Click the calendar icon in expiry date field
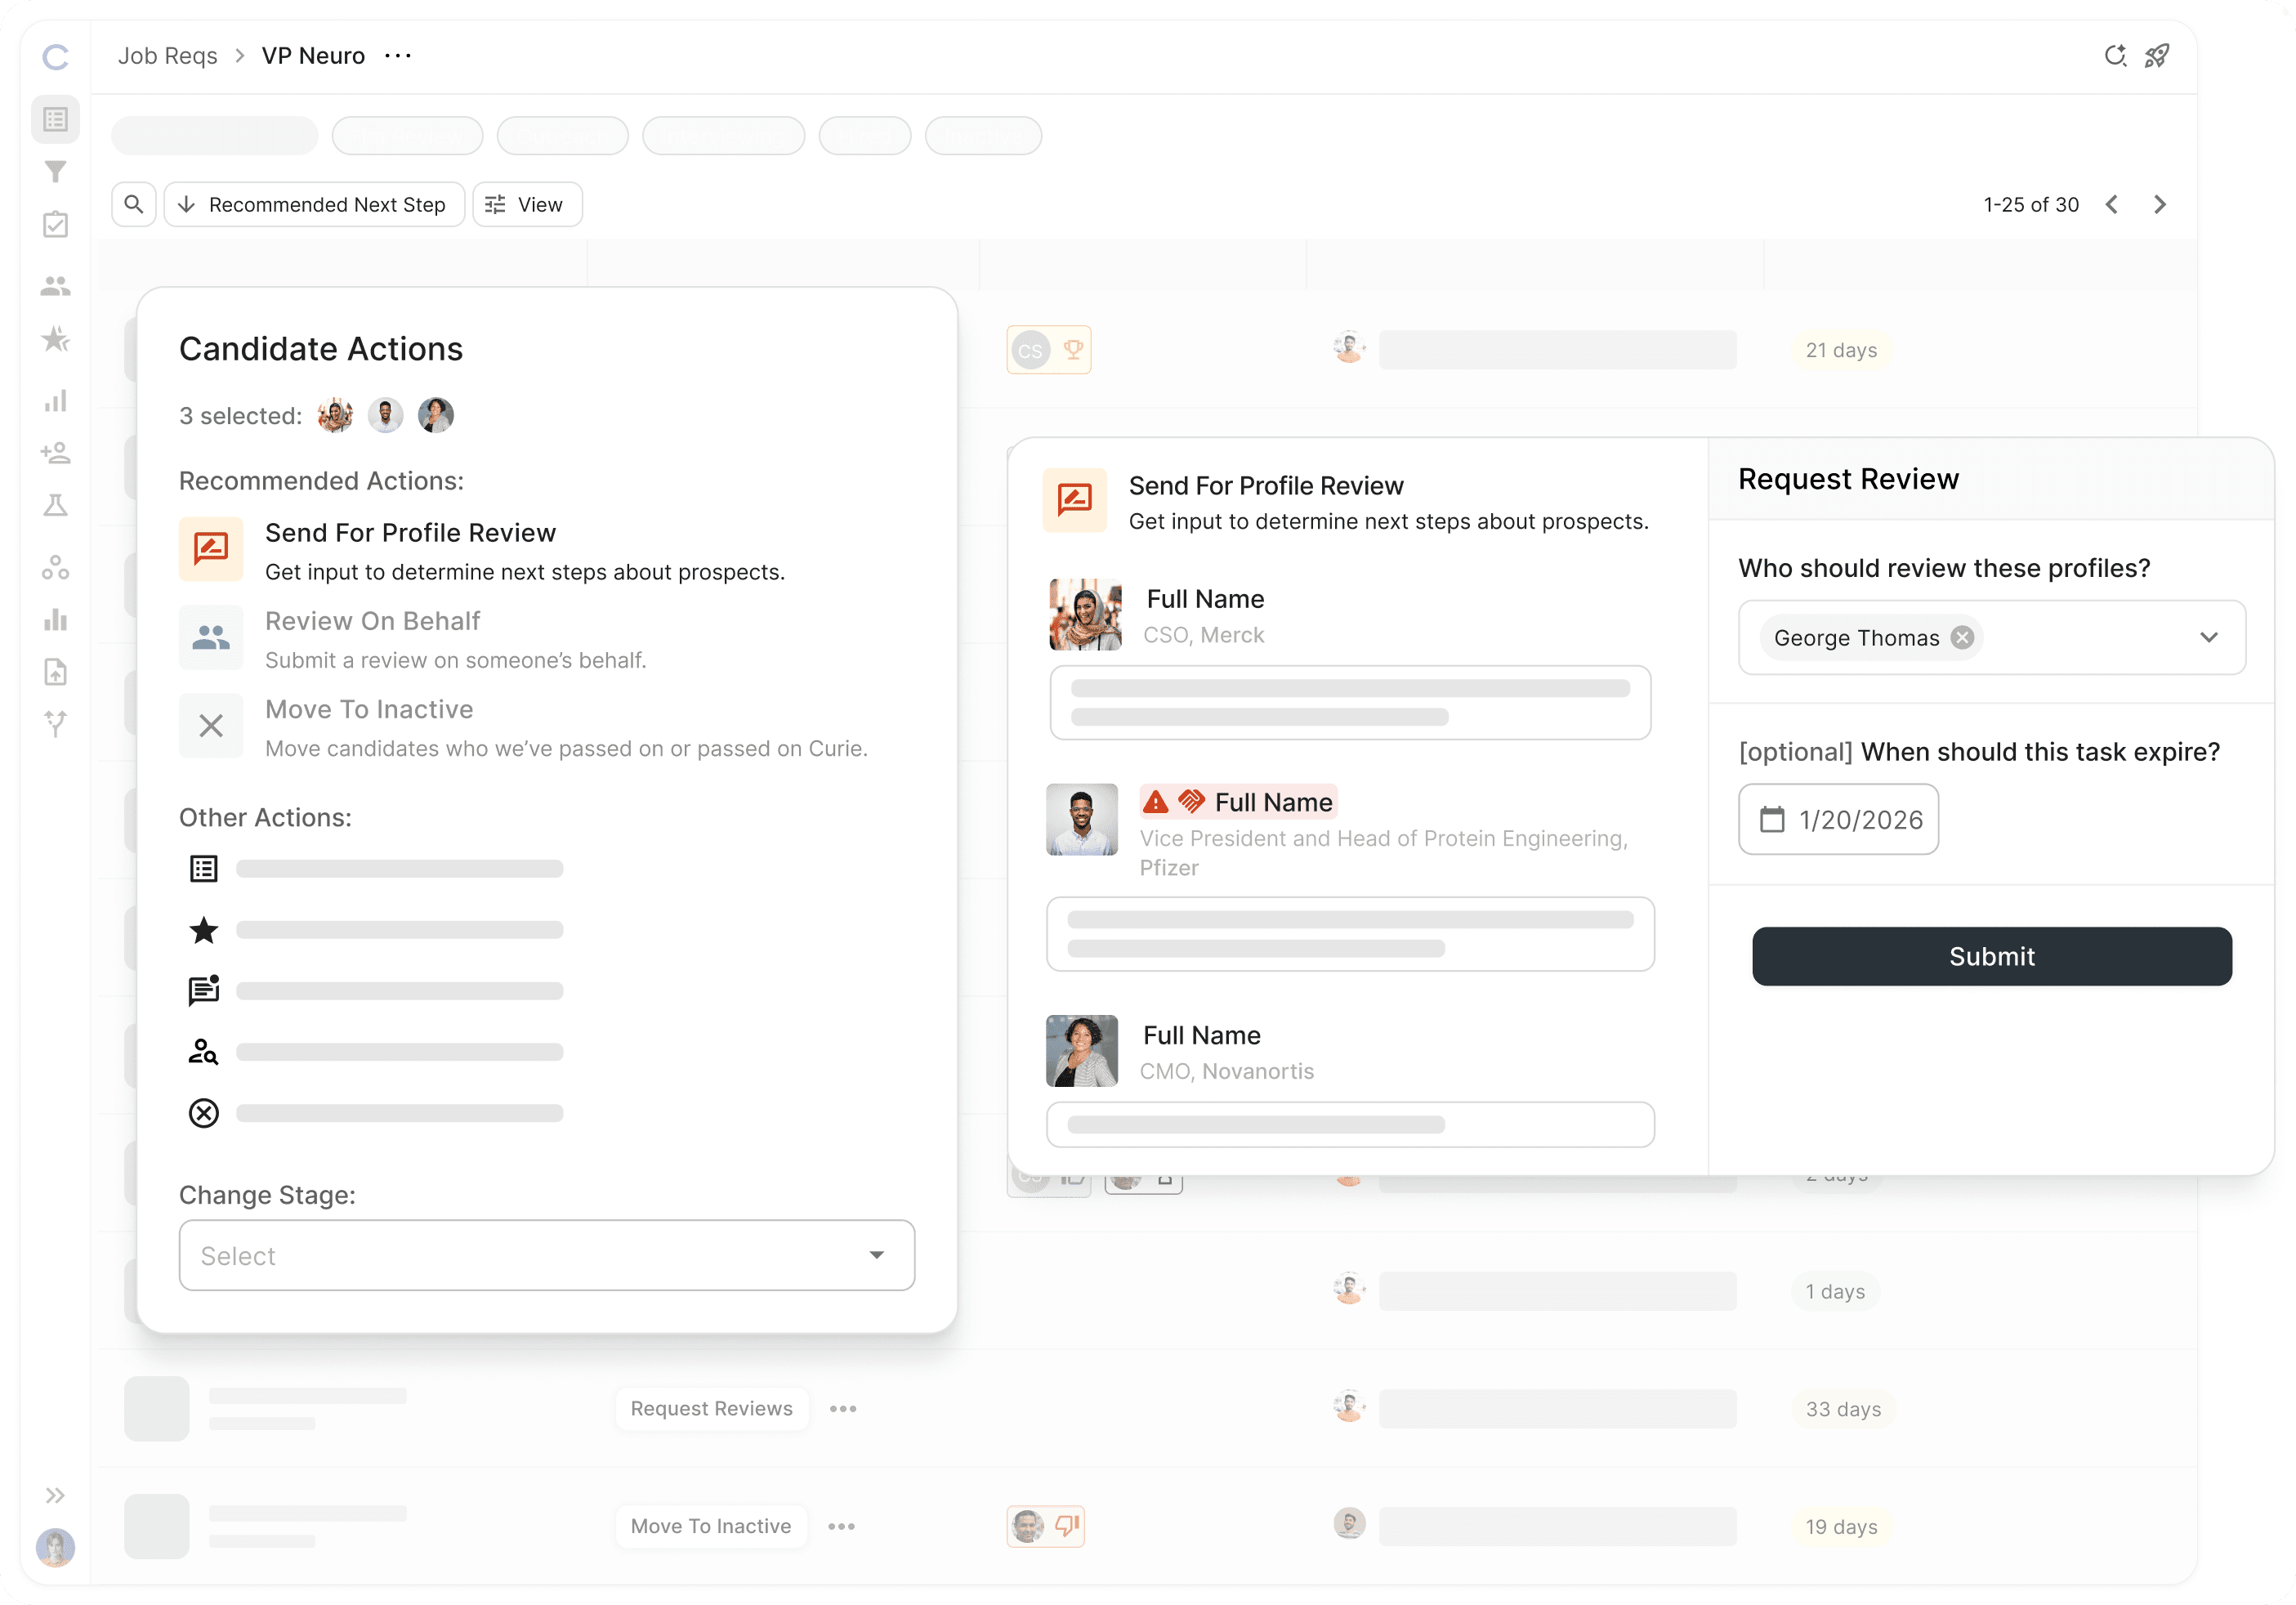Viewport: 2296px width, 1605px height. click(x=1772, y=819)
